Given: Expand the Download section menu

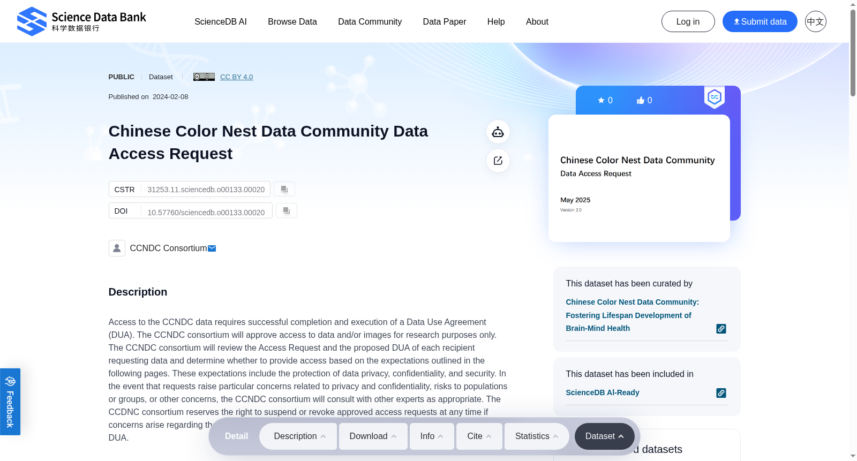Looking at the screenshot, I should pos(373,436).
